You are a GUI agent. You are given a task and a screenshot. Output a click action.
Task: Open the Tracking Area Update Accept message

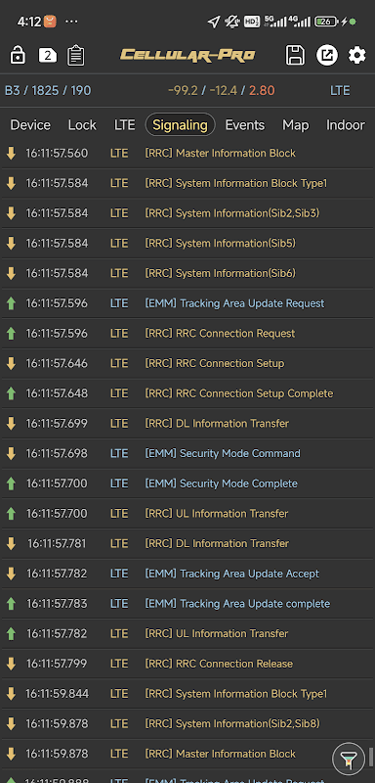187,574
